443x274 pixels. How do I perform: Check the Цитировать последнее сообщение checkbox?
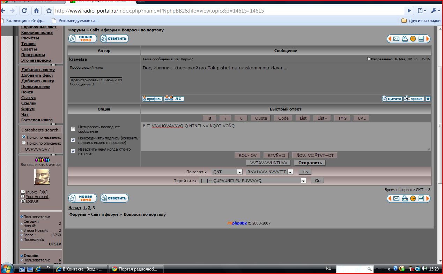coord(73,129)
